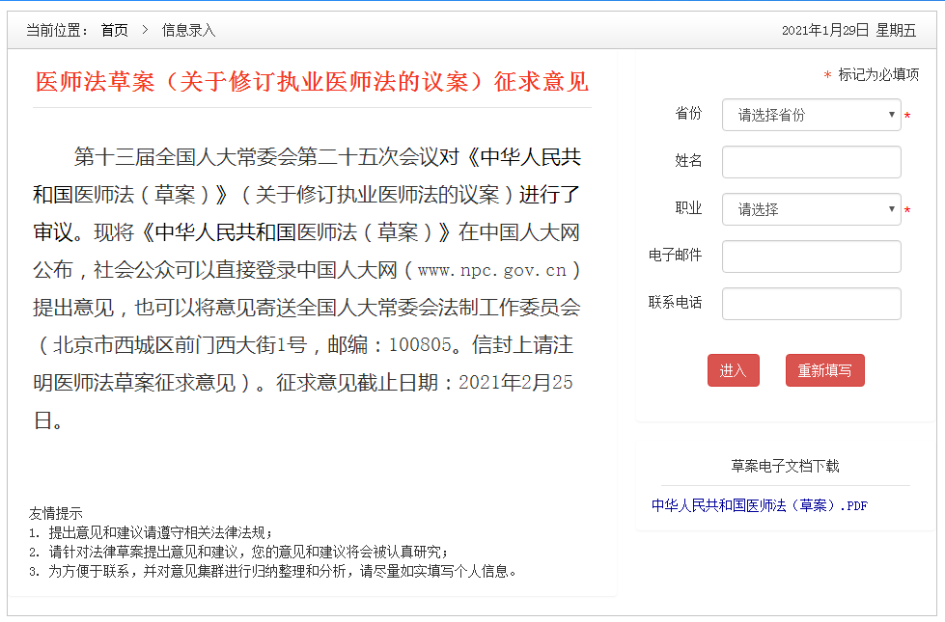Focus the 电子邮件 email input field

coord(811,257)
